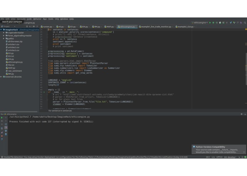247x176 pixels.
Task: Click the Pin Tab icon in Run panel
Action: [2, 133]
